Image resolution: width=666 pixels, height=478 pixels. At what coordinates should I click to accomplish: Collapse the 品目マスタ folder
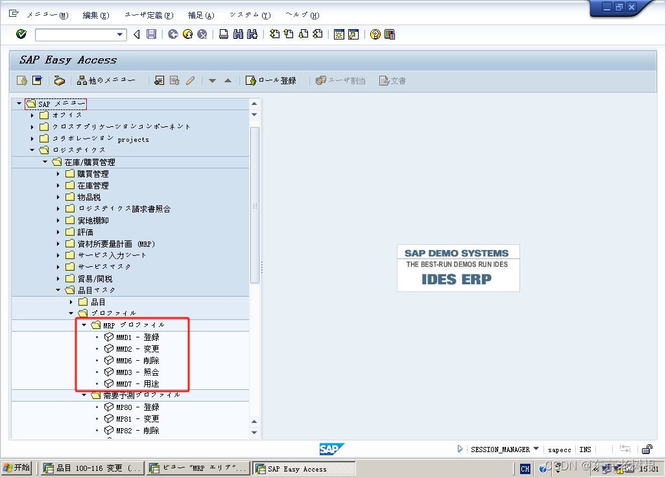[x=58, y=290]
